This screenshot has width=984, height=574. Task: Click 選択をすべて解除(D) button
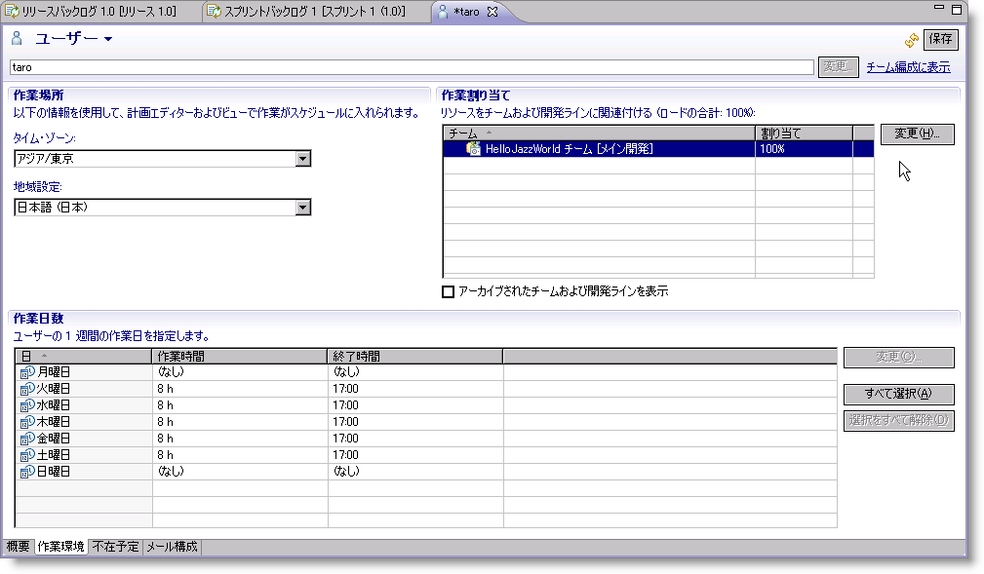tap(898, 420)
